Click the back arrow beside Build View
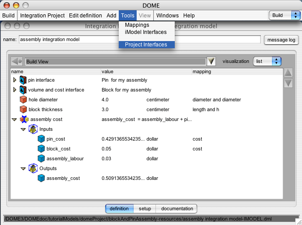Viewport: 302px width, 225px height. tap(17, 61)
